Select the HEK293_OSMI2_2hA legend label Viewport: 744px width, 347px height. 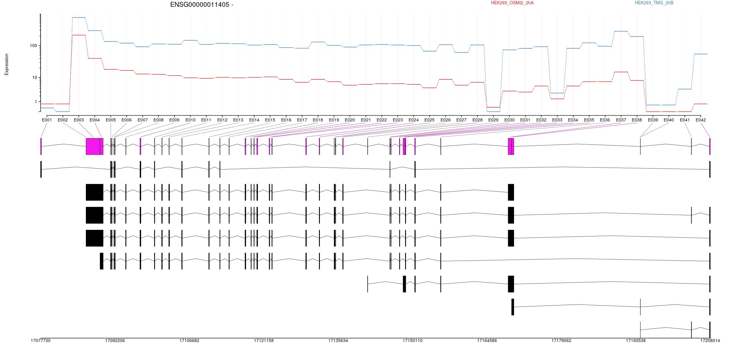(512, 3)
